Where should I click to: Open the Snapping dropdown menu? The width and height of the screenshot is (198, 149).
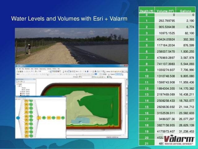tap(113, 74)
